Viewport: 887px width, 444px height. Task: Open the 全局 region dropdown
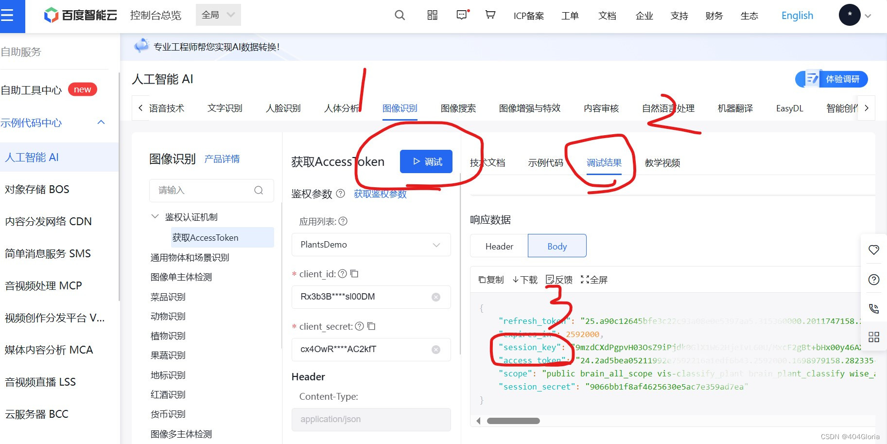218,15
